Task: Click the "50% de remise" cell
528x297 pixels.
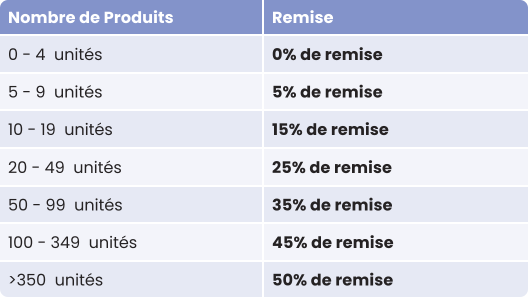Action: pos(332,280)
